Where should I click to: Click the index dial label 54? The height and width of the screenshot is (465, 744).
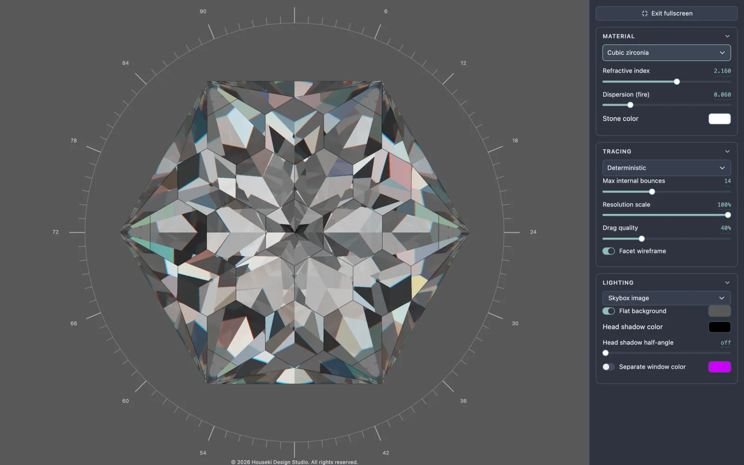coord(203,453)
